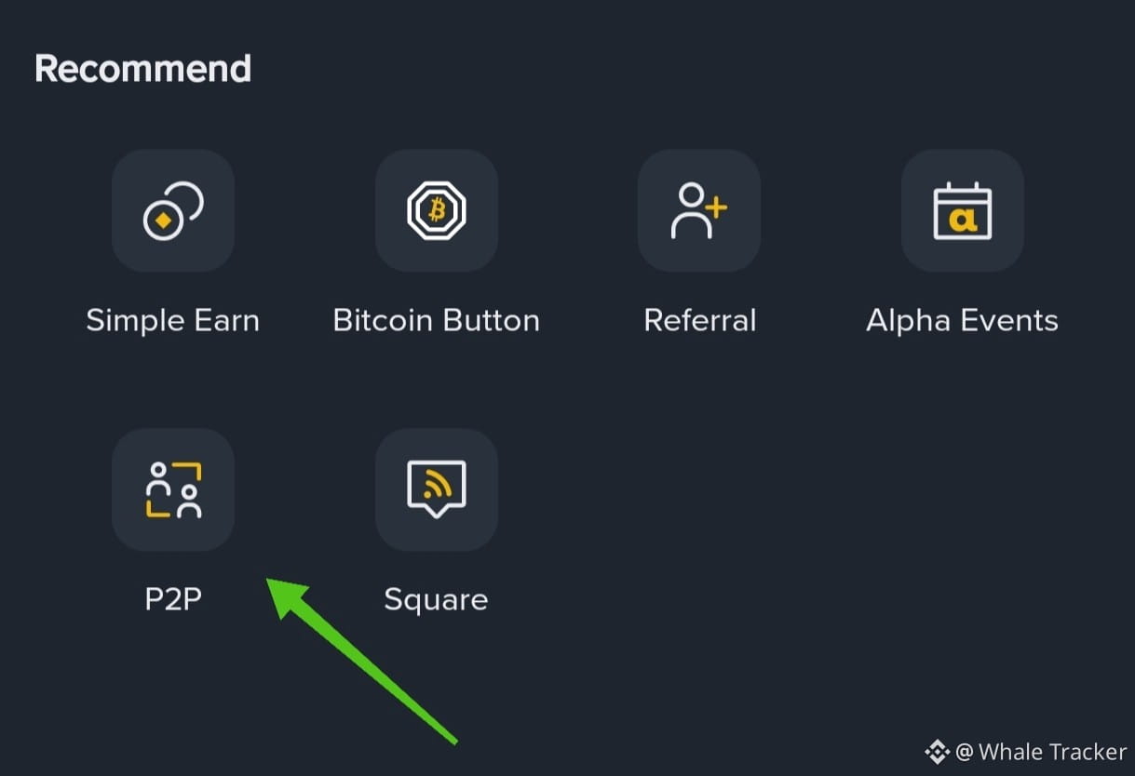Viewport: 1135px width, 776px height.
Task: Choose the "Alpha Events" text label
Action: click(962, 321)
